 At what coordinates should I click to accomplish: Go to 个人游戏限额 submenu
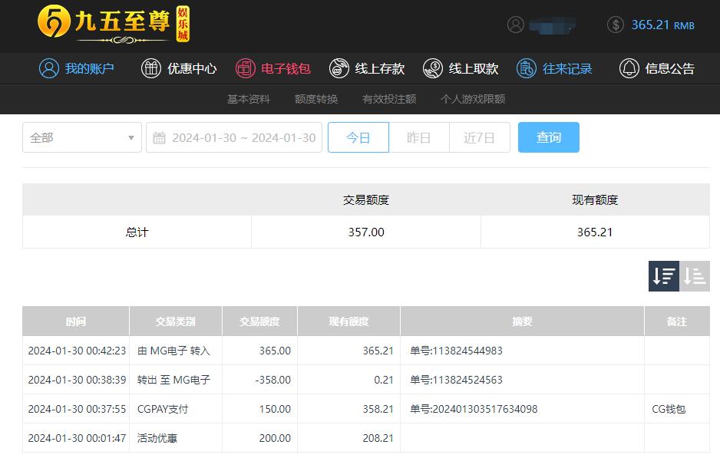click(473, 99)
